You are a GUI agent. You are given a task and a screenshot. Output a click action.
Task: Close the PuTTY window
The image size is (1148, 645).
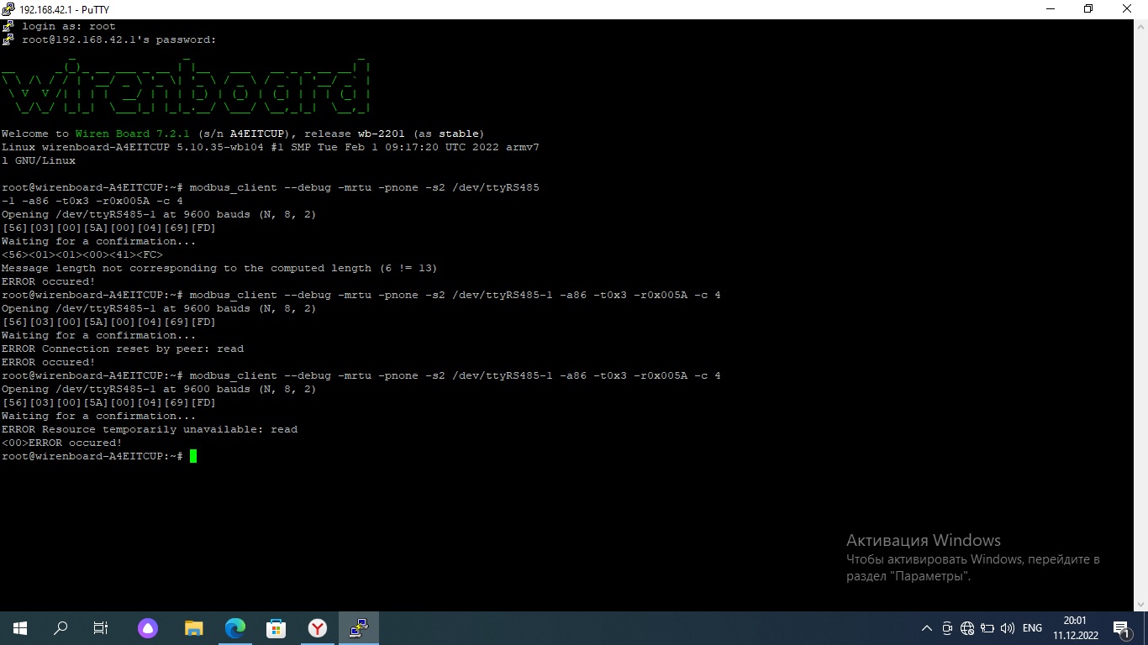(1128, 9)
